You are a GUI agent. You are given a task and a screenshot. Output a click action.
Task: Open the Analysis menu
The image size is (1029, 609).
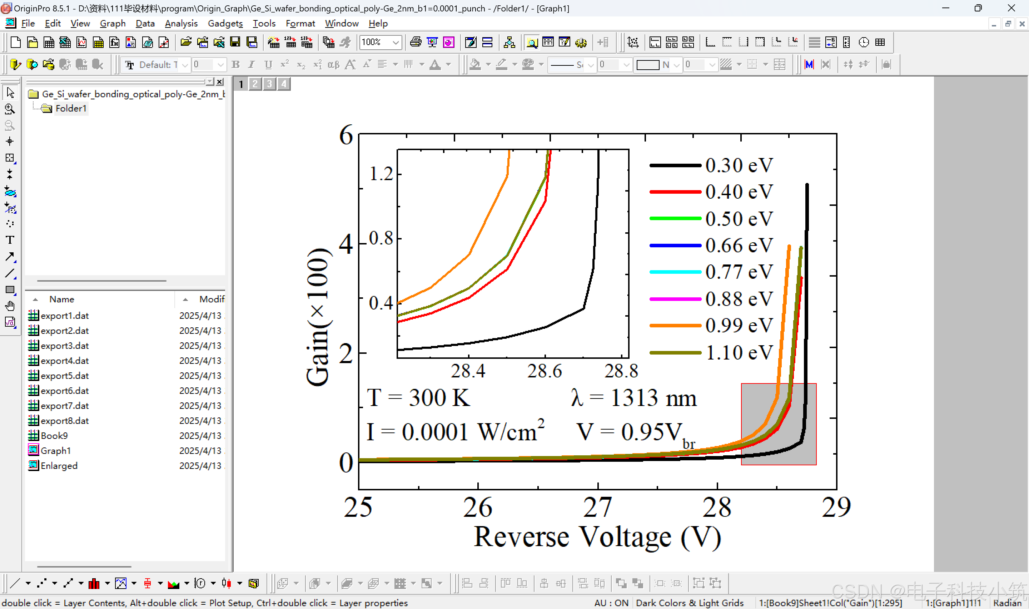(181, 23)
